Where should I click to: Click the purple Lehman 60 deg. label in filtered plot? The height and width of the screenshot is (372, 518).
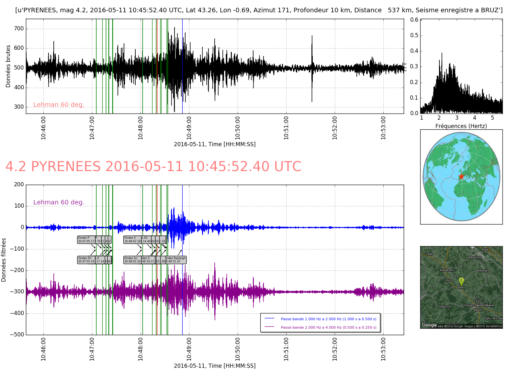click(x=59, y=202)
